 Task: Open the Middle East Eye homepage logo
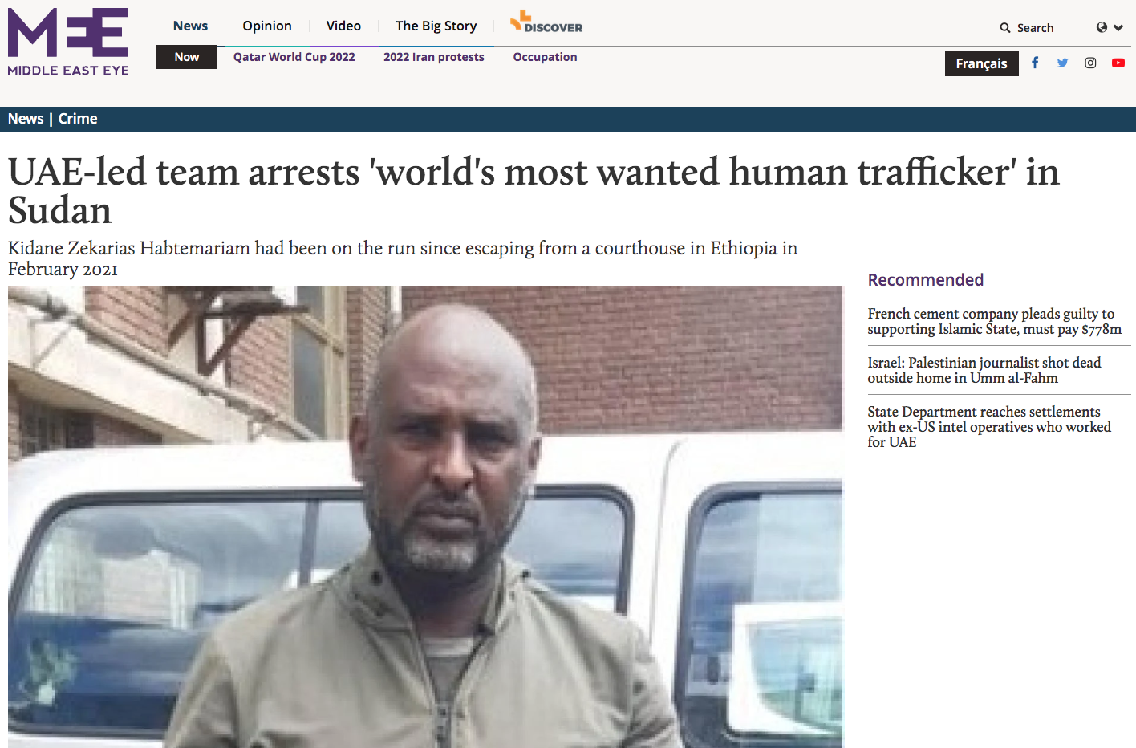(68, 42)
